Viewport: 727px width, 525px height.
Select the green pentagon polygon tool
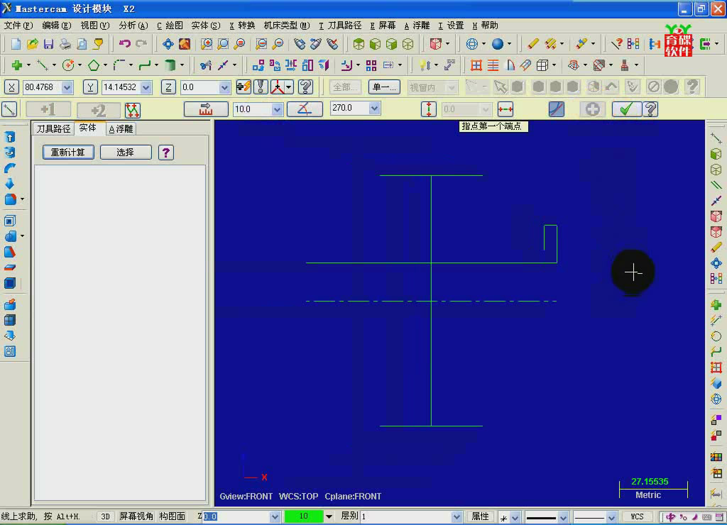pyautogui.click(x=94, y=65)
